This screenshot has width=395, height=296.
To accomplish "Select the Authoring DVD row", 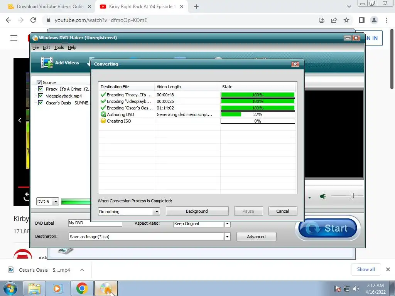I will pyautogui.click(x=197, y=114).
